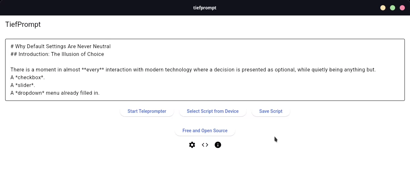The height and width of the screenshot is (182, 410).
Task: Minimize the window with the yellow button
Action: (x=383, y=8)
